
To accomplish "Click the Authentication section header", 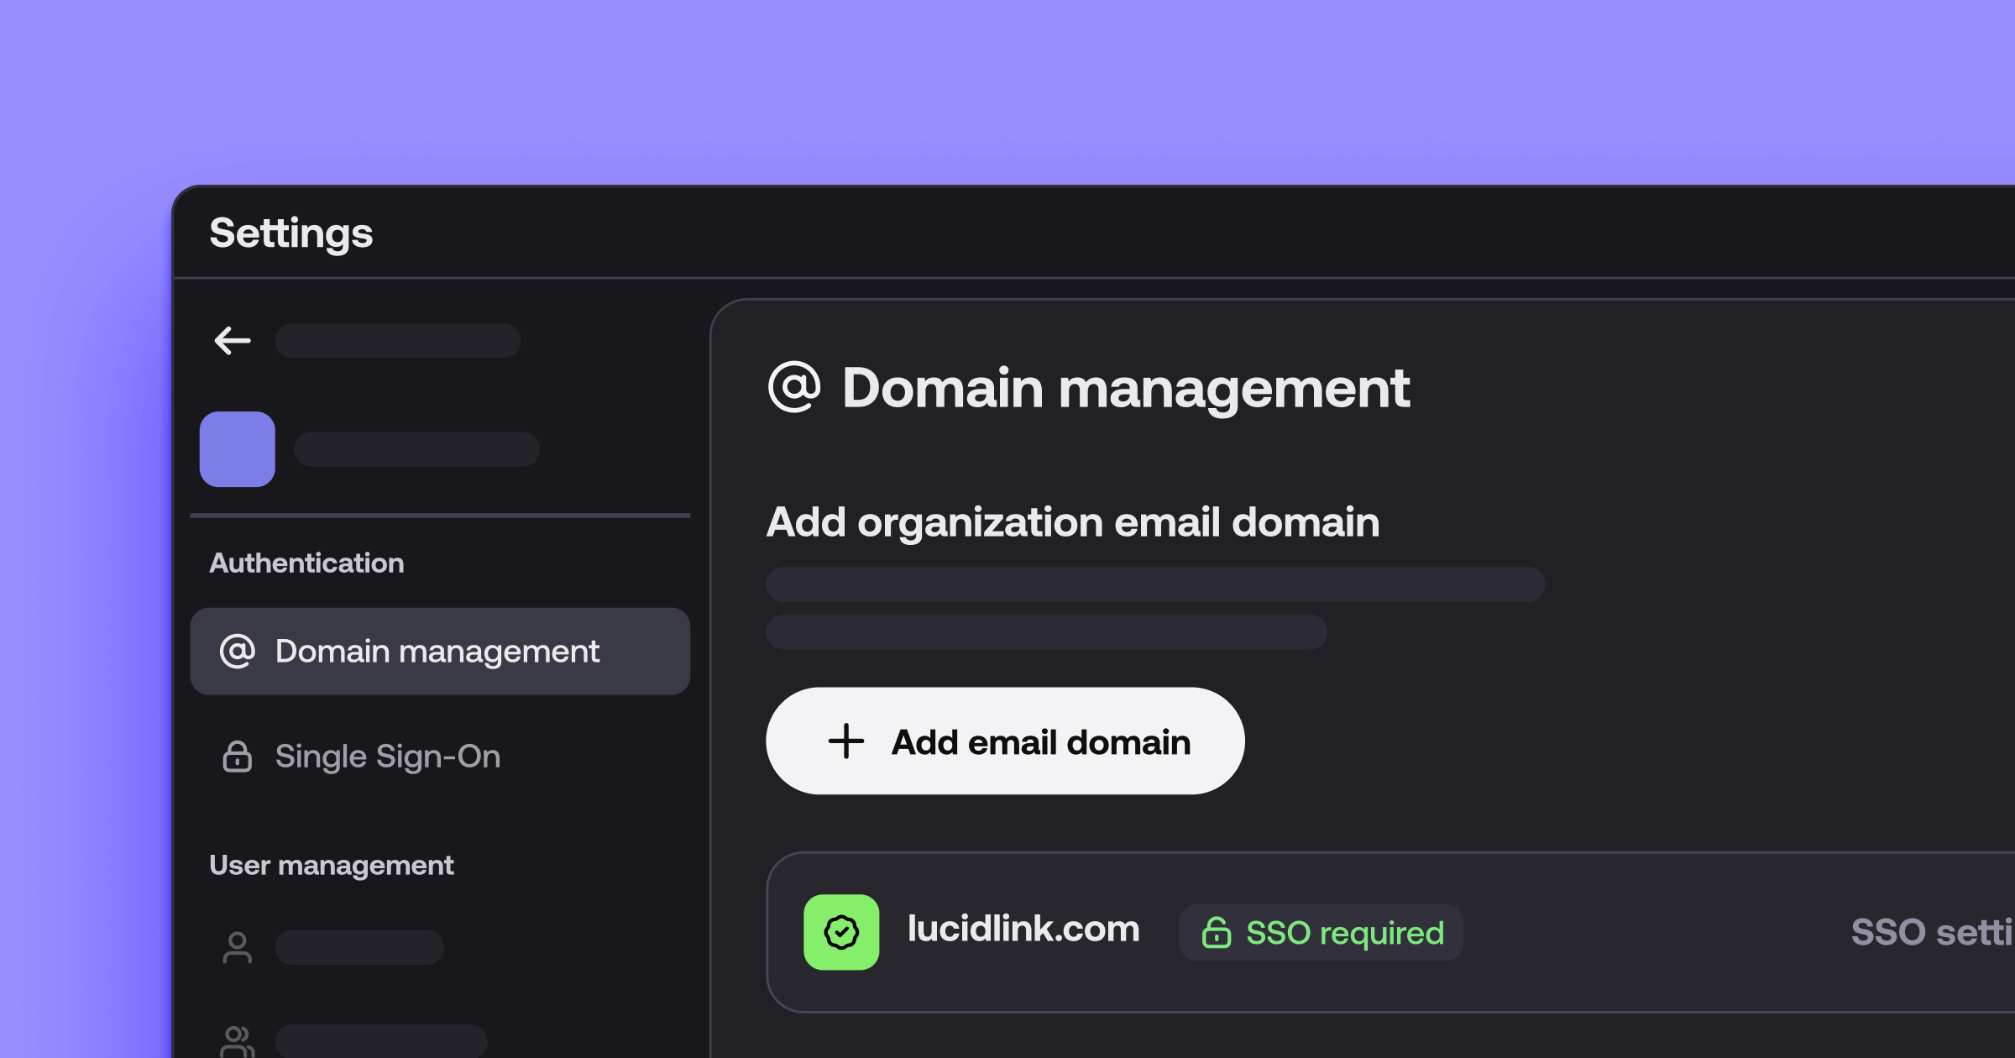I will pos(306,563).
